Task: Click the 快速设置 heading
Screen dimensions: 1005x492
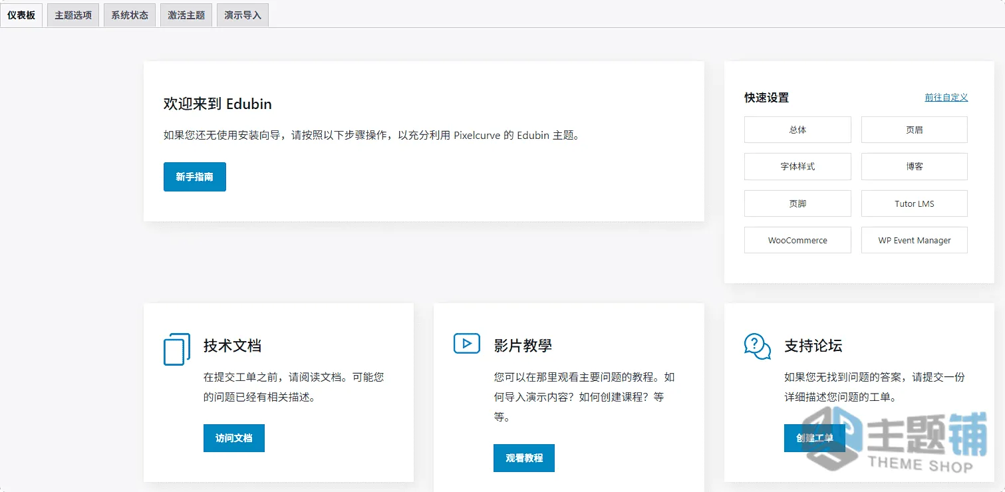Action: 766,98
